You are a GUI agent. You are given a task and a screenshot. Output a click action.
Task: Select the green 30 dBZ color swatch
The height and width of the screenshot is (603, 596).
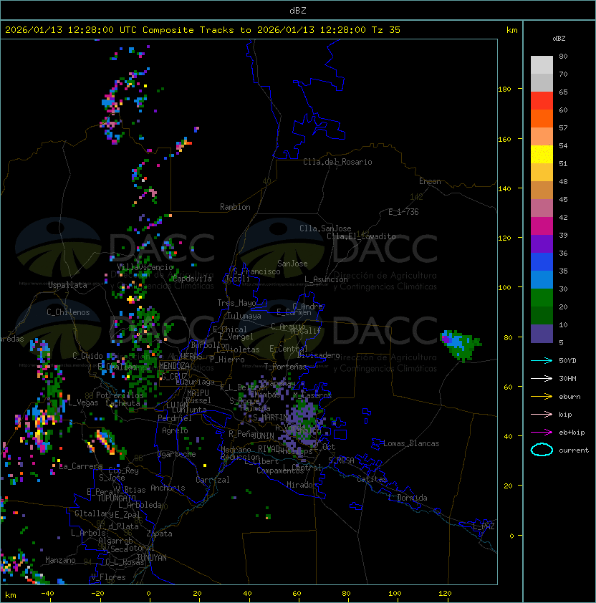pos(542,297)
